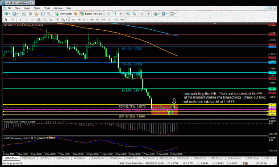Select the Cursor arrow tool
The height and width of the screenshot is (167, 279).
click(6, 20)
